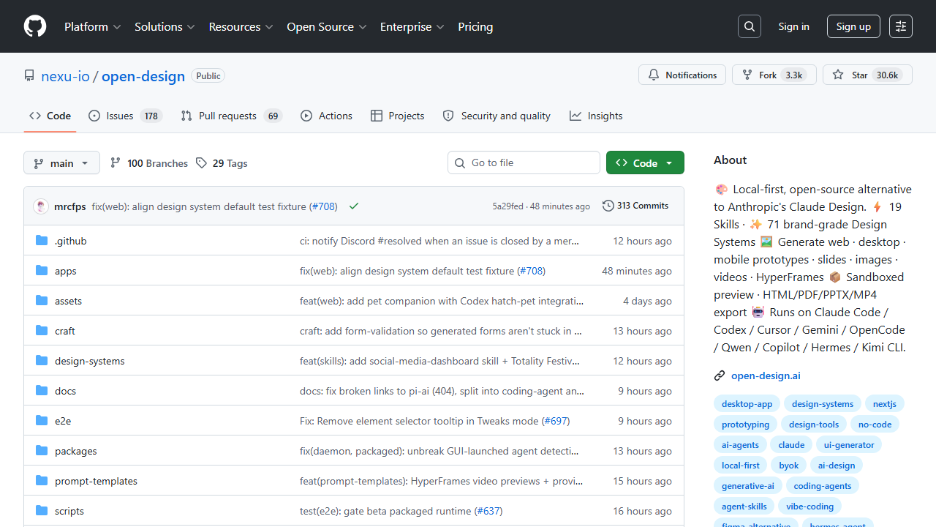Viewport: 936px width, 527px height.
Task: Switch to the Projects tab
Action: [x=397, y=116]
